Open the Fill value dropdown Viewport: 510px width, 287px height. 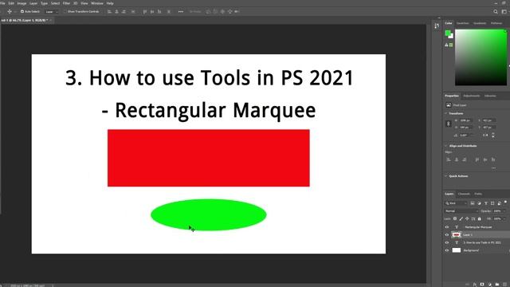pos(504,218)
